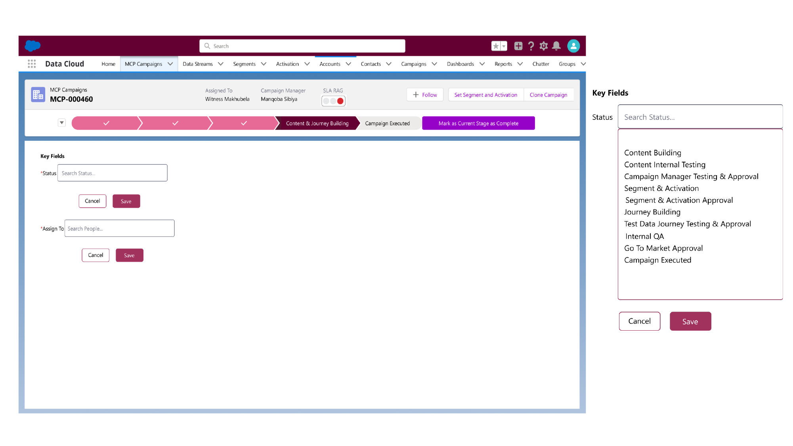Click the Witness Makhubela assigned name
Viewport: 793px width, 446px height.
(x=227, y=99)
